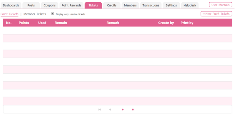The width and height of the screenshot is (235, 115).
Task: Jump to the last page arrow
Action: point(133,110)
